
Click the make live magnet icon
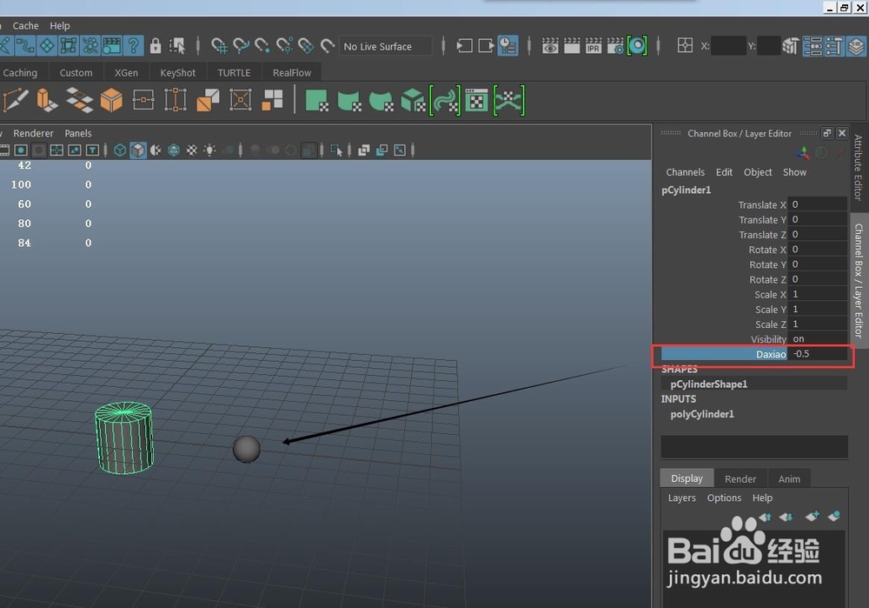click(328, 46)
